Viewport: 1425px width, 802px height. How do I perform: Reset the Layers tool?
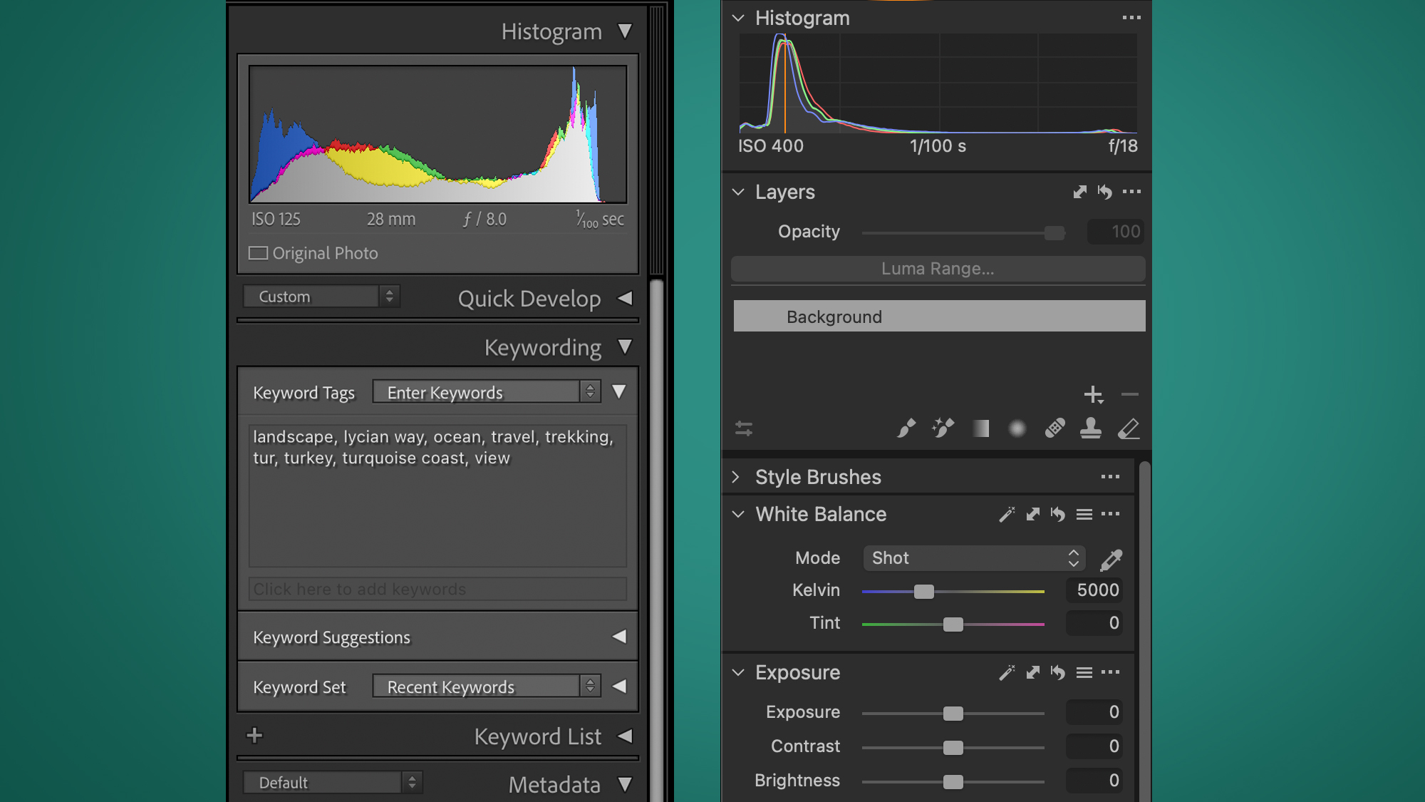point(1105,192)
